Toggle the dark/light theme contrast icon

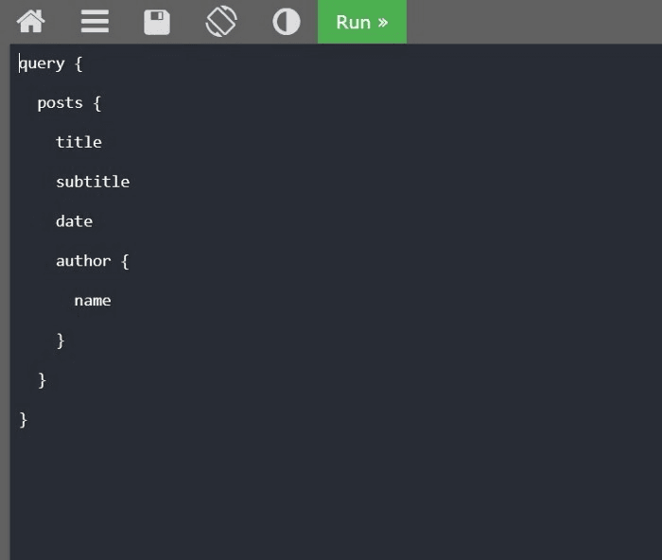click(286, 22)
